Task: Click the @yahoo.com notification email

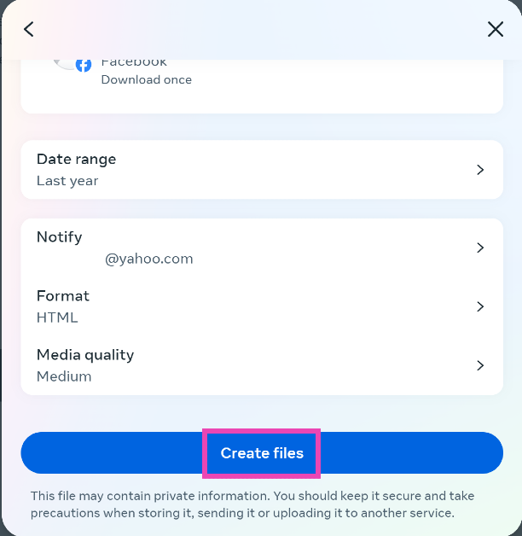Action: (x=148, y=259)
